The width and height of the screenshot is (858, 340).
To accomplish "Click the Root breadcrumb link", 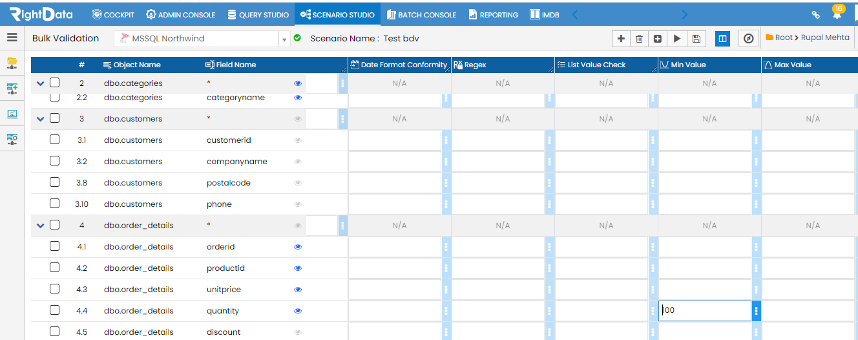I will (x=784, y=37).
